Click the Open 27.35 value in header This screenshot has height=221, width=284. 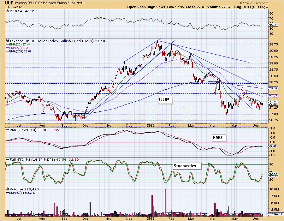[x=137, y=7]
